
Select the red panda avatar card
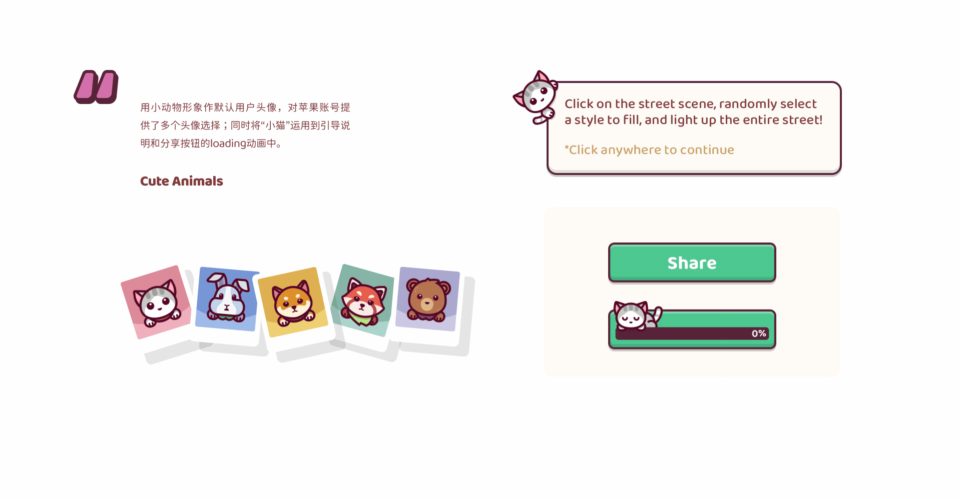click(362, 300)
